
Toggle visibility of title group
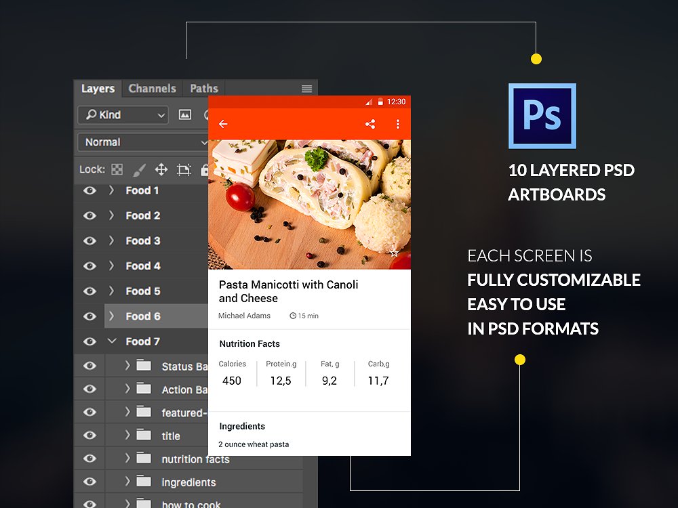click(x=89, y=435)
